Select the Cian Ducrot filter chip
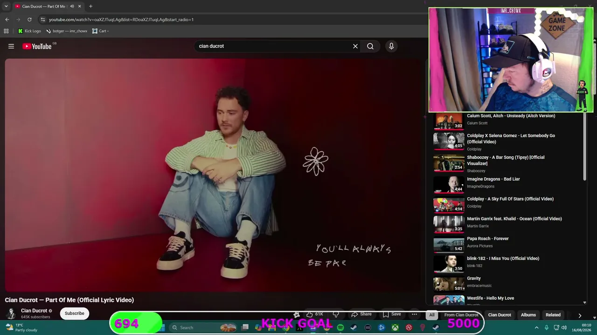Image resolution: width=597 pixels, height=335 pixels. [500, 315]
